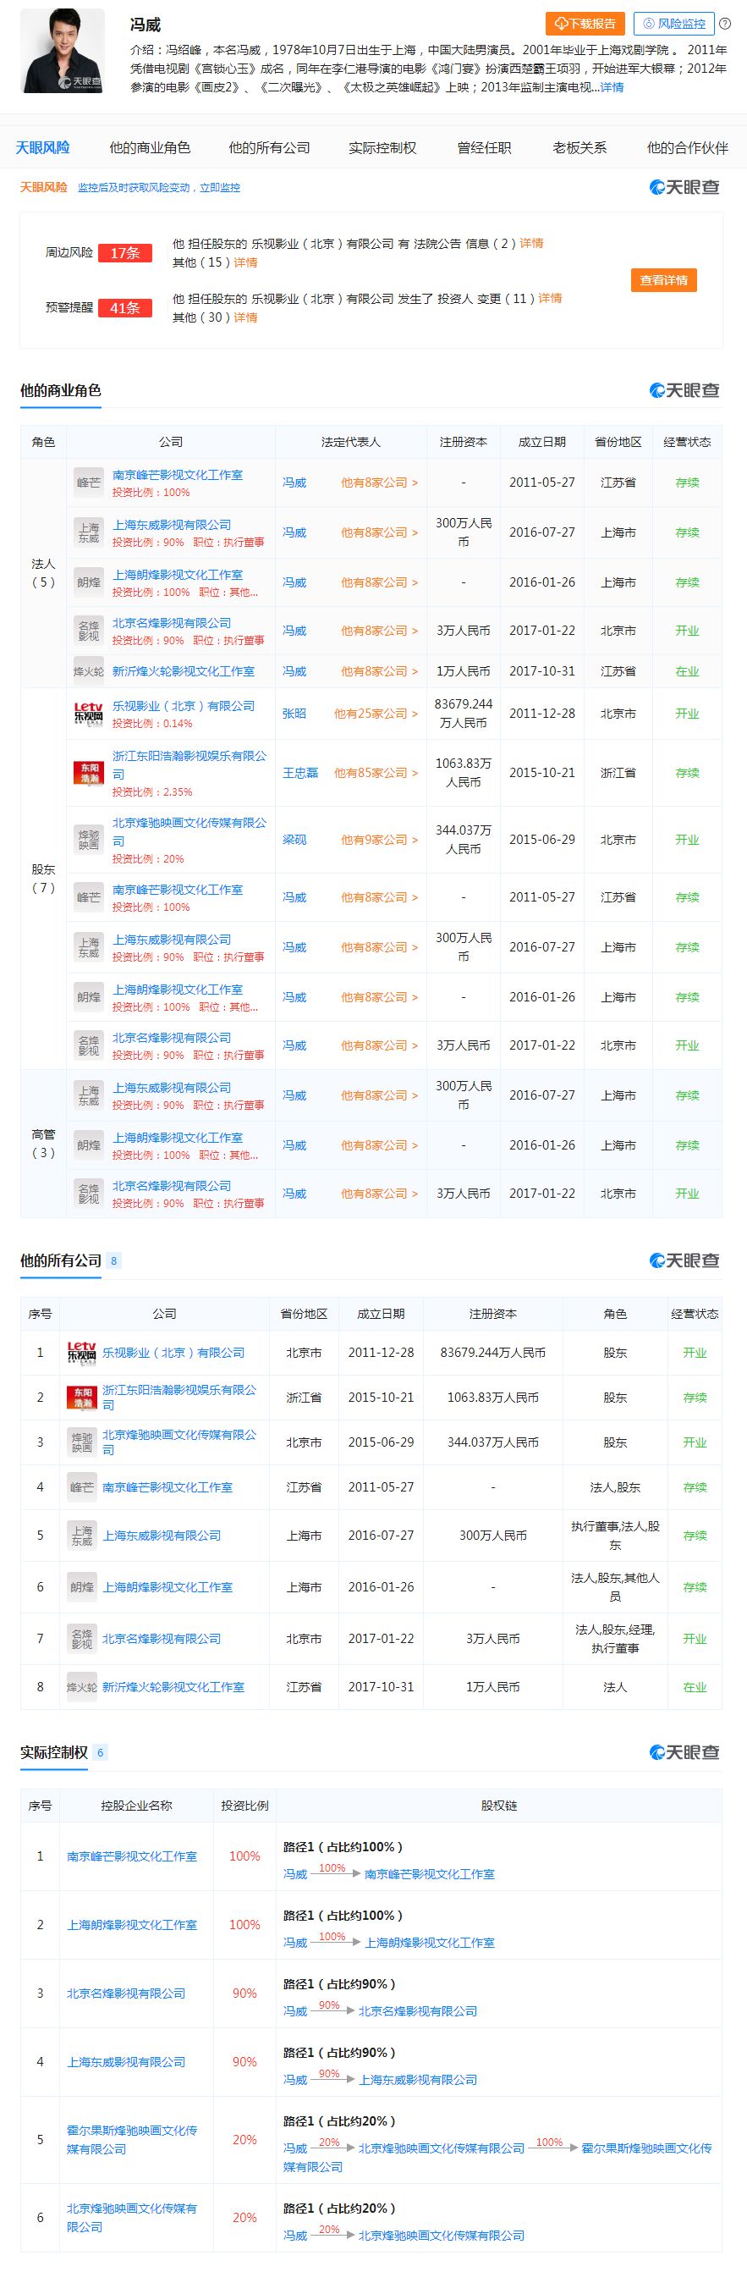Click the 烽驰映画 logo in the 股东 rows
This screenshot has width=747, height=2283.
tap(89, 839)
